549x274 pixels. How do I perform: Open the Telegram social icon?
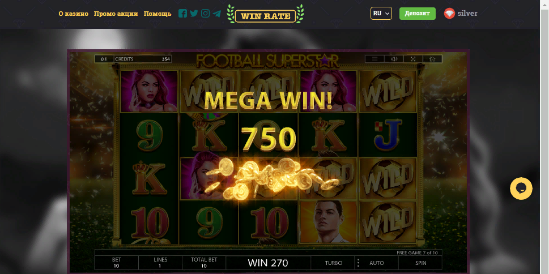pyautogui.click(x=217, y=14)
